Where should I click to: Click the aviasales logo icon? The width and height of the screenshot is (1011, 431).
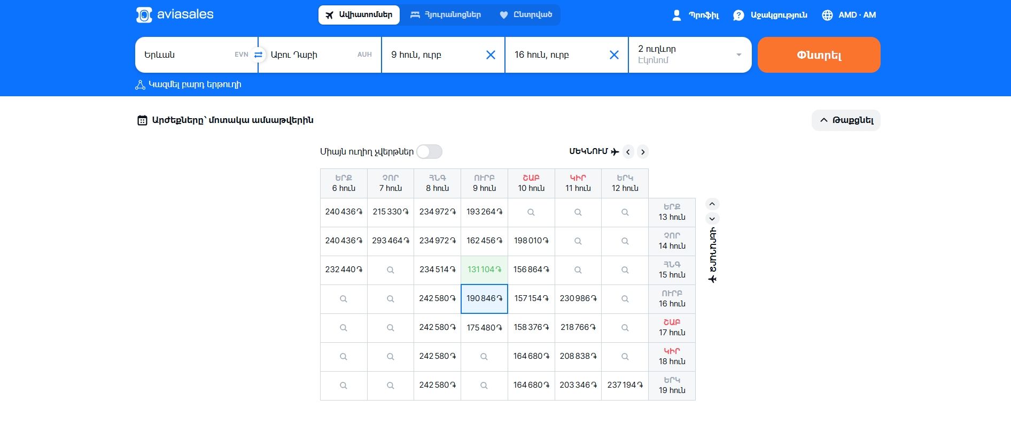[x=144, y=15]
